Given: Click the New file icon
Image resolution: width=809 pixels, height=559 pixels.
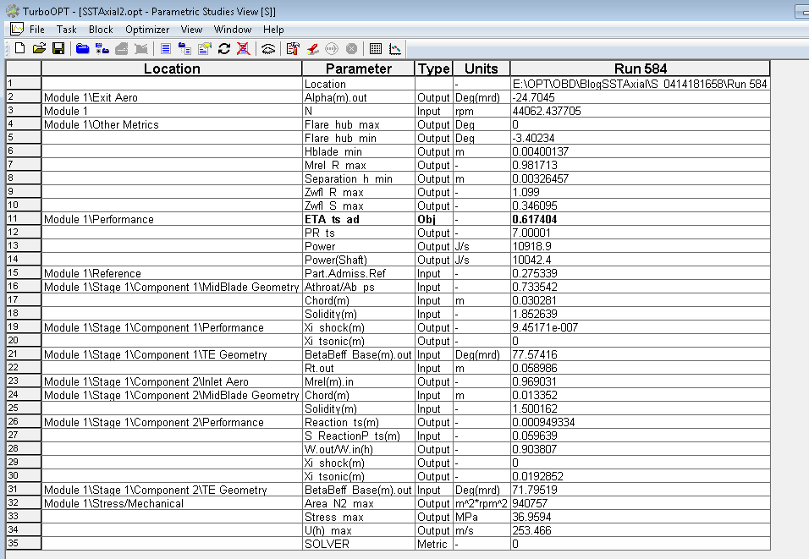Looking at the screenshot, I should coord(19,49).
